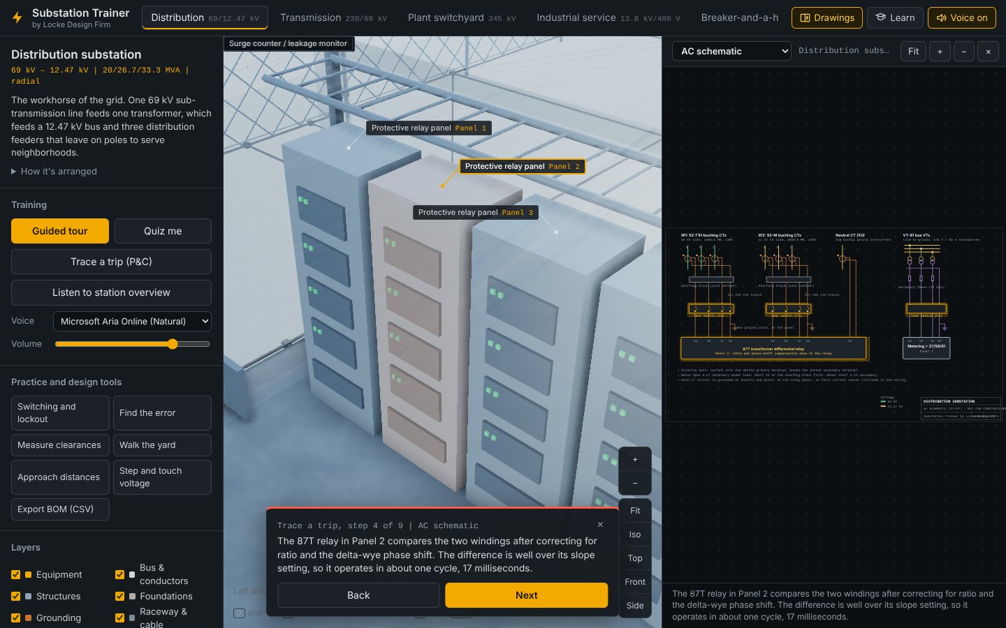This screenshot has height=628, width=1006.
Task: Open the Breaker-and-a-half tab
Action: (x=740, y=18)
